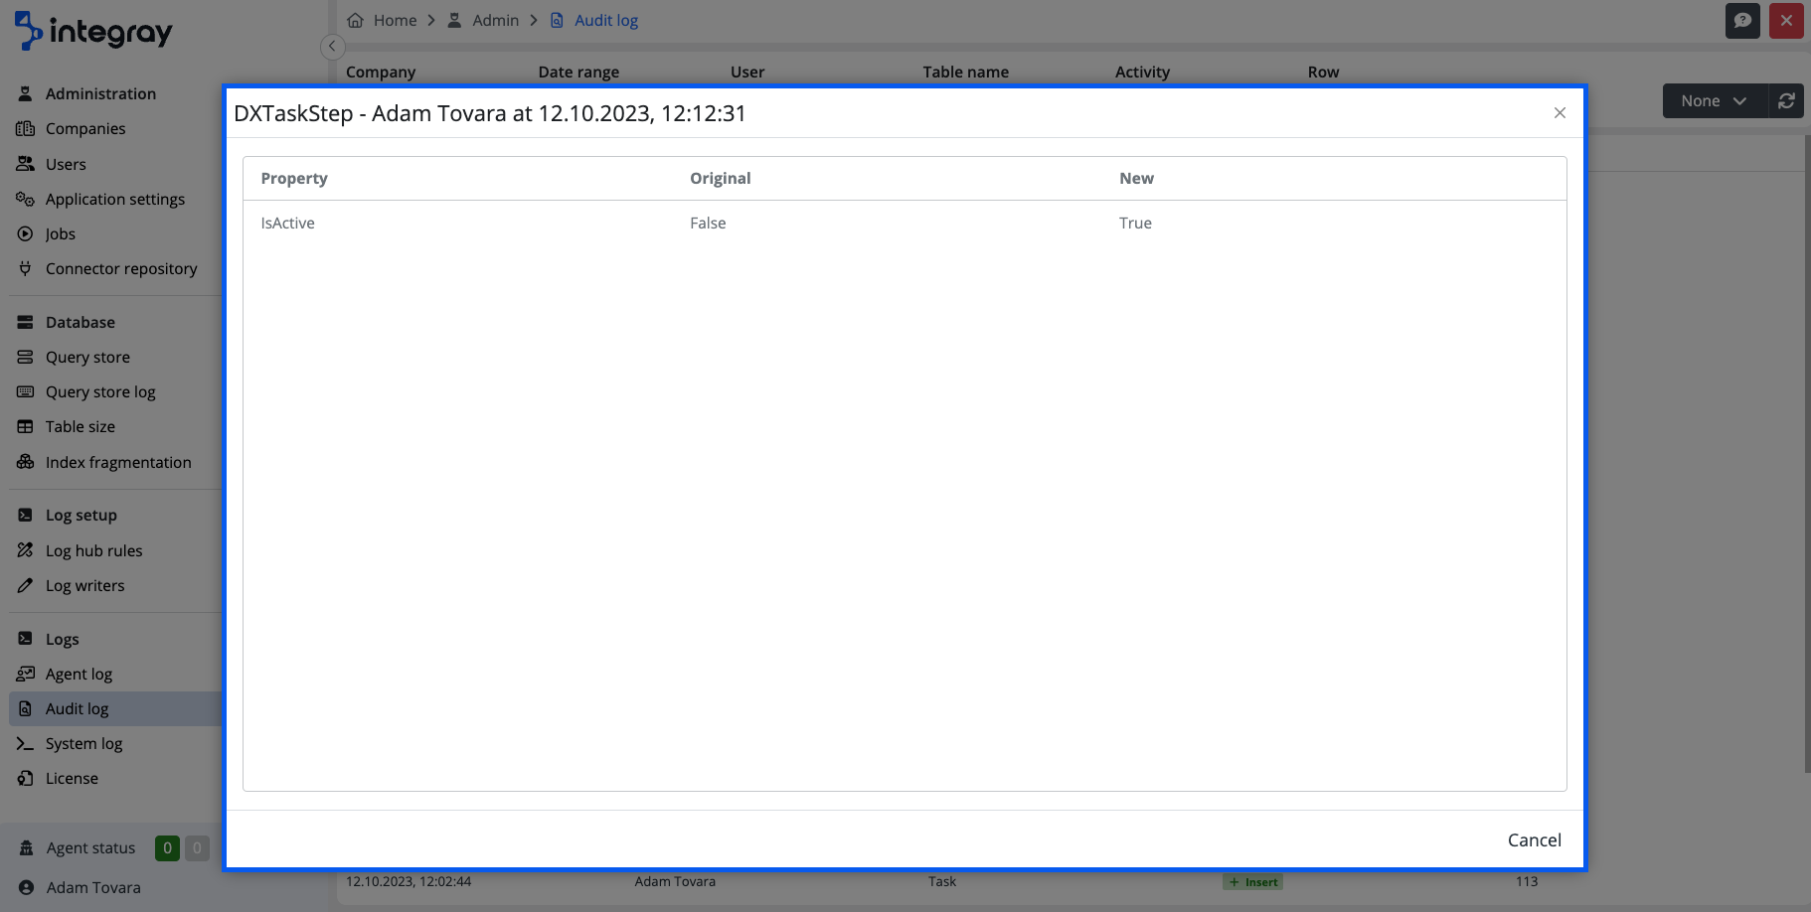Click the Index fragmentation icon
This screenshot has width=1811, height=912.
coord(25,462)
